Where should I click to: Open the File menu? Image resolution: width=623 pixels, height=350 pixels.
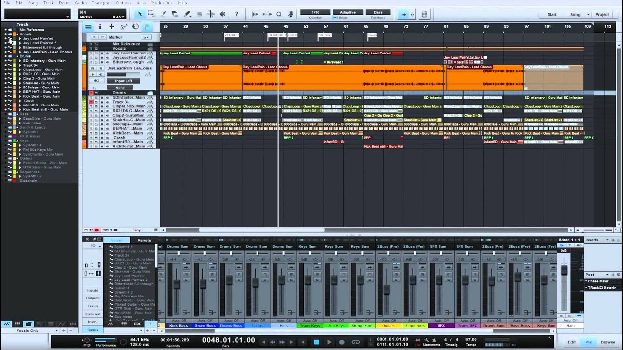(x=6, y=3)
